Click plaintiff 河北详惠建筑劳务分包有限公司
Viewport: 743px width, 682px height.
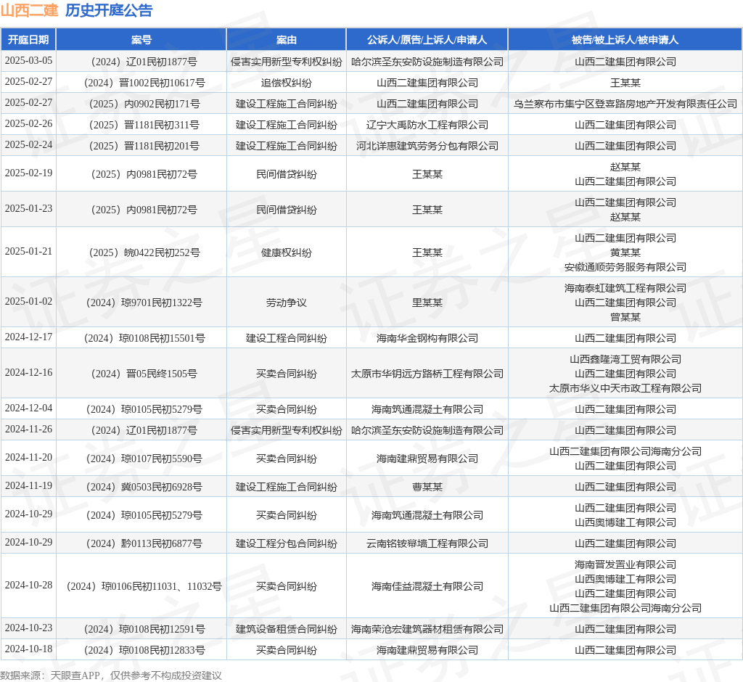click(427, 146)
